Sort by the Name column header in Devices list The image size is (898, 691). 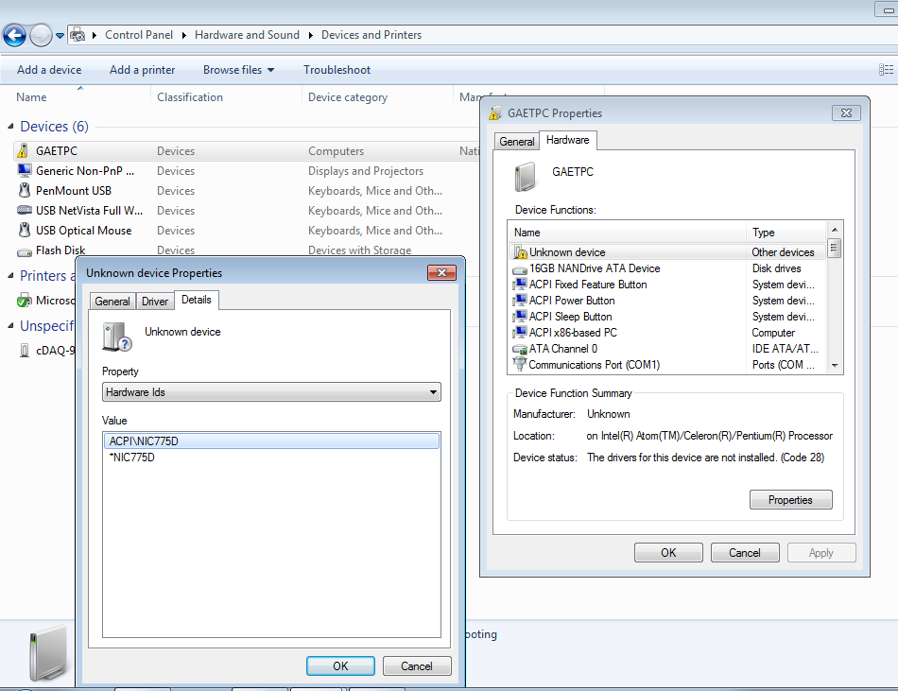(x=76, y=97)
